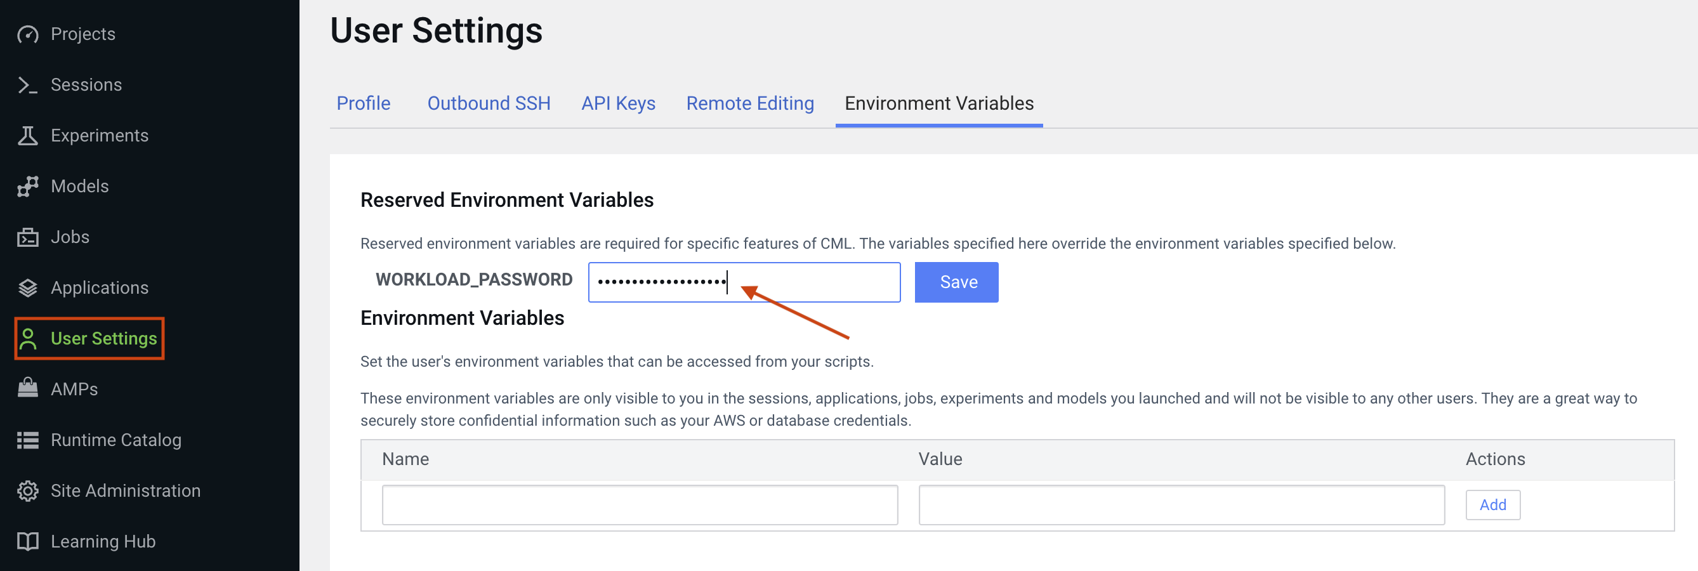Click the Applications layers icon
The height and width of the screenshot is (571, 1698).
click(28, 288)
